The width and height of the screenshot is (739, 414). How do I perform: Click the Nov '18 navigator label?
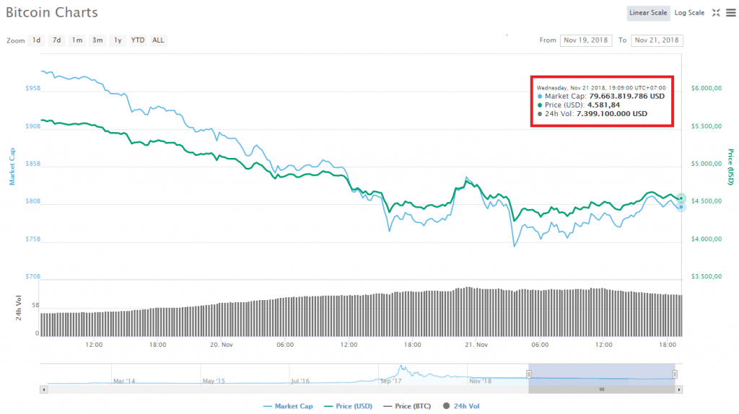point(480,381)
